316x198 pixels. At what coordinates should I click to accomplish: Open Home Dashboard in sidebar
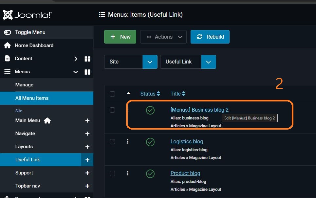34,45
